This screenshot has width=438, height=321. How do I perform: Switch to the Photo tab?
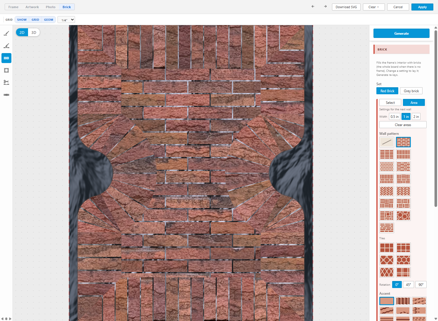click(51, 7)
